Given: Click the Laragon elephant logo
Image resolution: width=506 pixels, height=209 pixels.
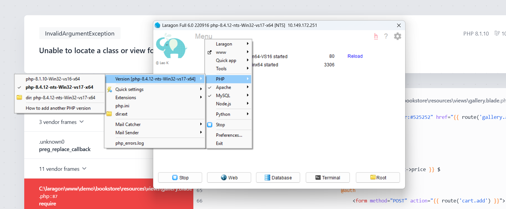Looking at the screenshot, I should click(x=171, y=45).
